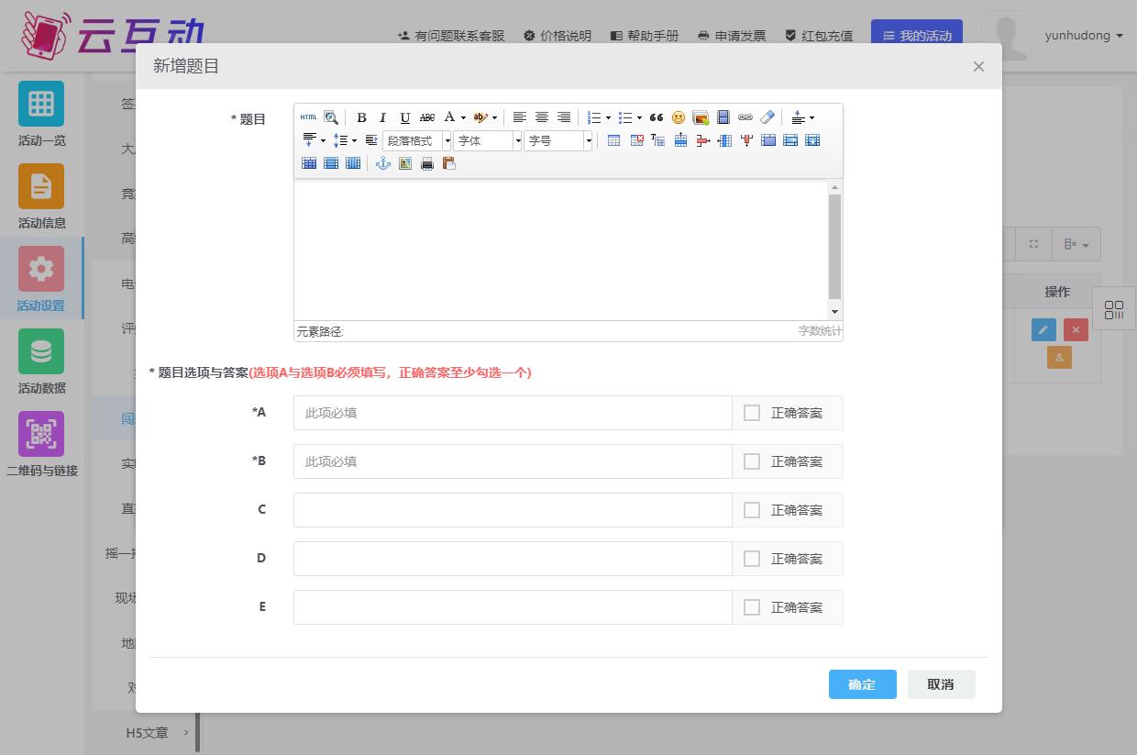This screenshot has height=755, width=1137.
Task: Clear formatting with eraser
Action: click(767, 117)
